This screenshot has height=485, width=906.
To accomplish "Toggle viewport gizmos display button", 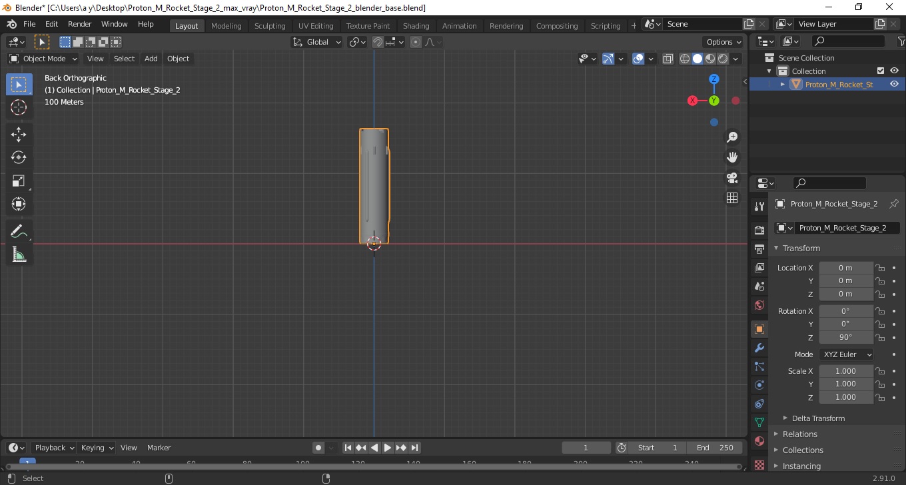I will pyautogui.click(x=608, y=59).
